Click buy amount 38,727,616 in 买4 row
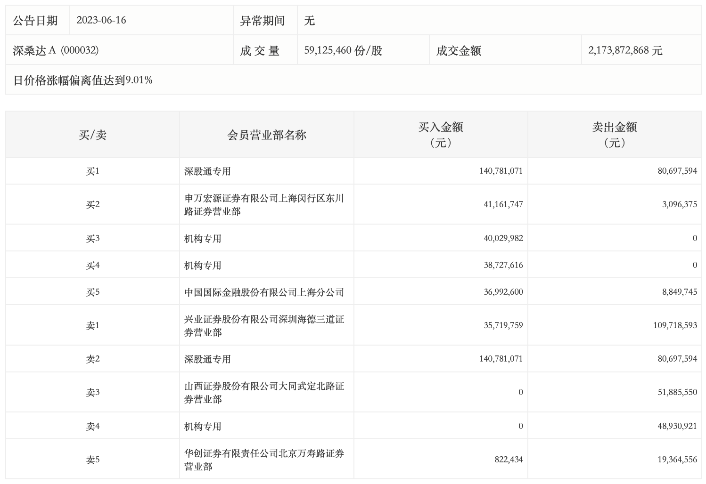The height and width of the screenshot is (484, 706). [503, 266]
